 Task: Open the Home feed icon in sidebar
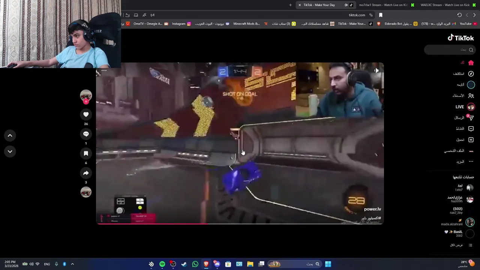point(471,63)
